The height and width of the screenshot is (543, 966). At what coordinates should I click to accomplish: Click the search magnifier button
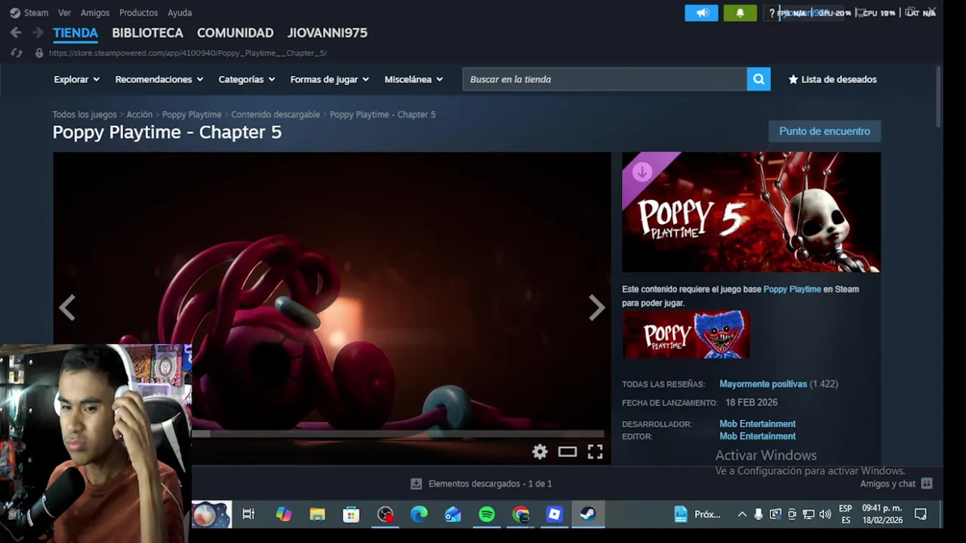(758, 79)
